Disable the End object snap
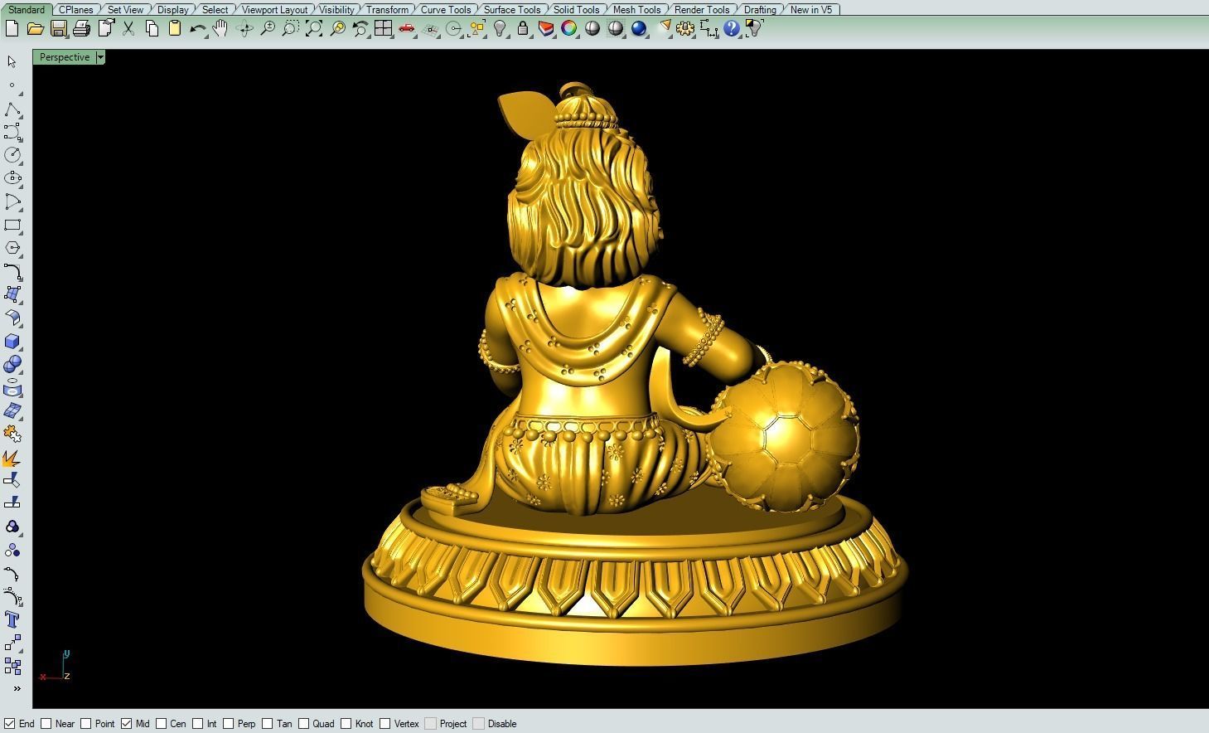 tap(9, 724)
